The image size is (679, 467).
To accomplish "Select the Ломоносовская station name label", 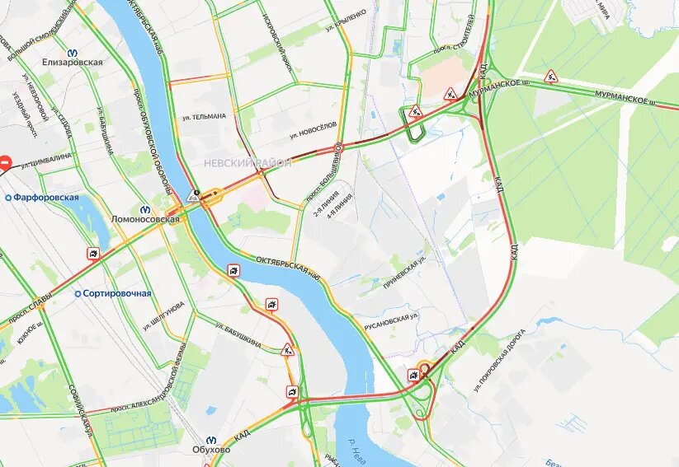I will click(x=145, y=219).
